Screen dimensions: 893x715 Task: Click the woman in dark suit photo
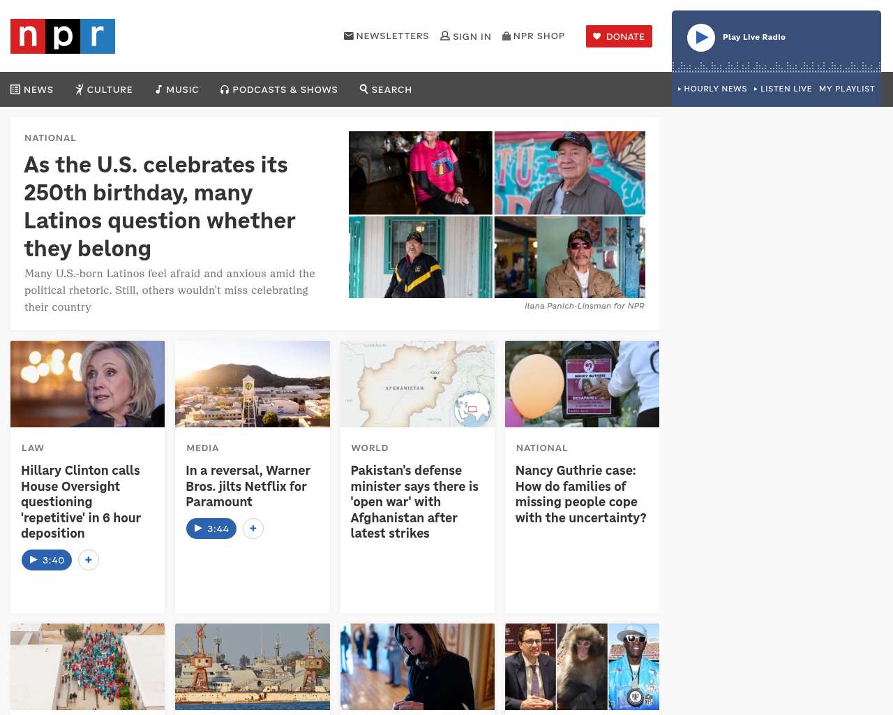417,667
